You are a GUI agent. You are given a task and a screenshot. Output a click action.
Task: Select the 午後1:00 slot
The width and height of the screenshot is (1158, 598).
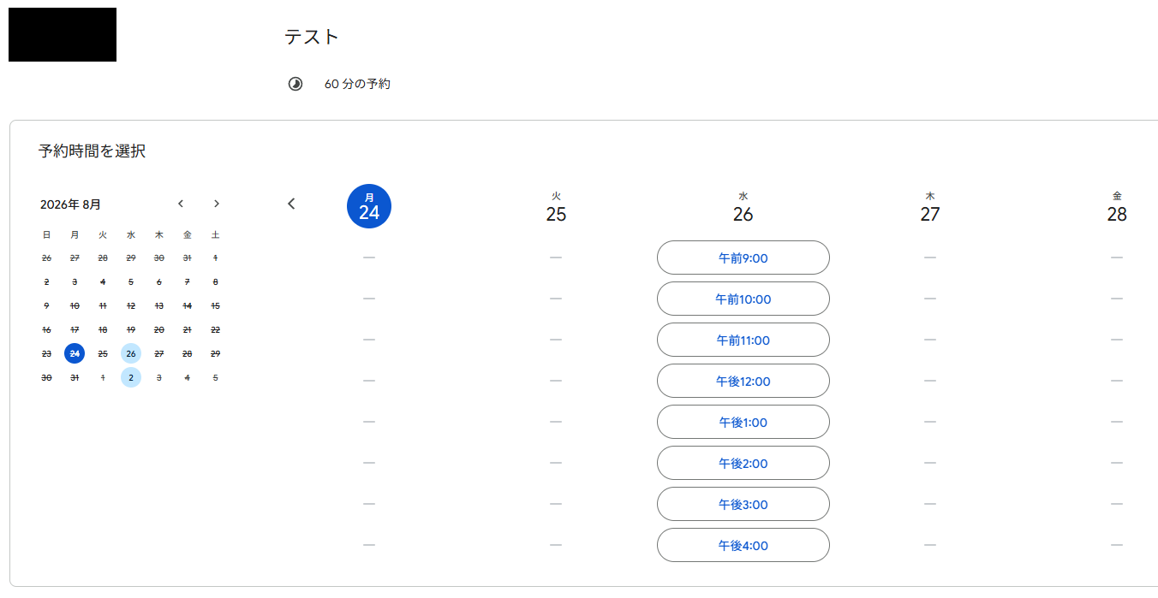(743, 422)
